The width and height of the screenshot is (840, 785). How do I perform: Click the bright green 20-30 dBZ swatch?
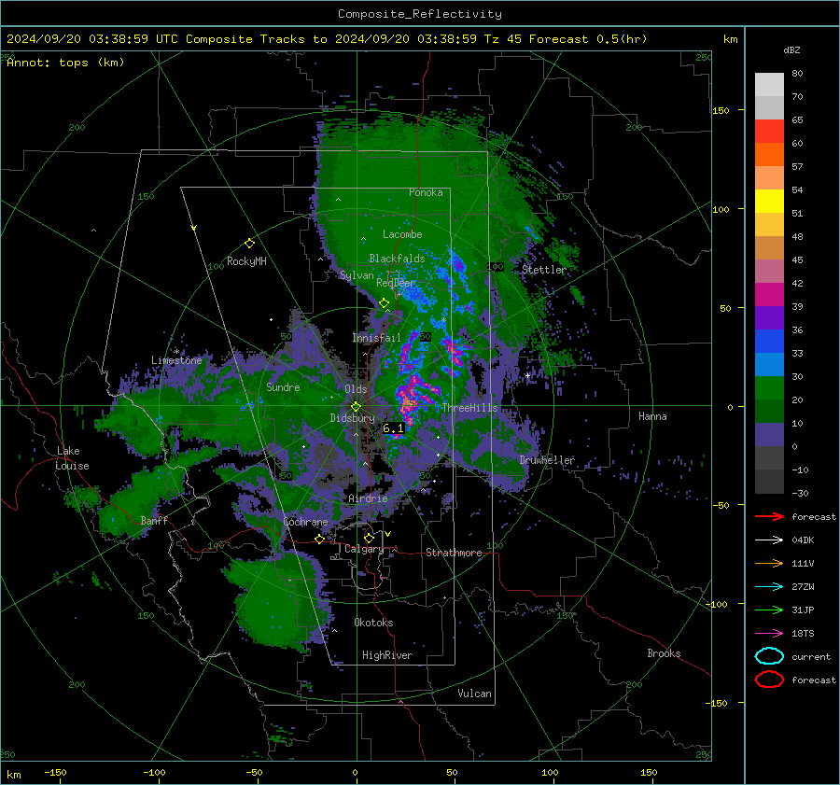[769, 388]
